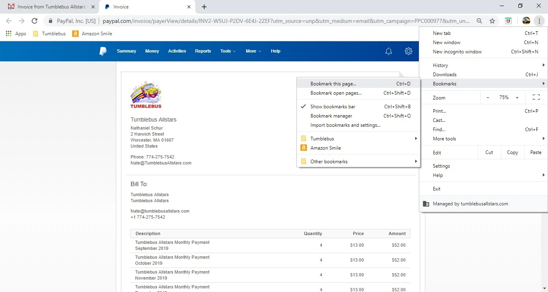
Task: Select Bookmark this page
Action: point(358,84)
